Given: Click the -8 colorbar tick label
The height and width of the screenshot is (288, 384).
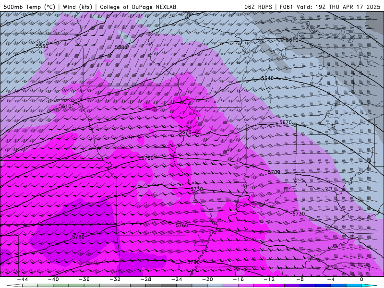Looking at the screenshot, I should point(300,279).
